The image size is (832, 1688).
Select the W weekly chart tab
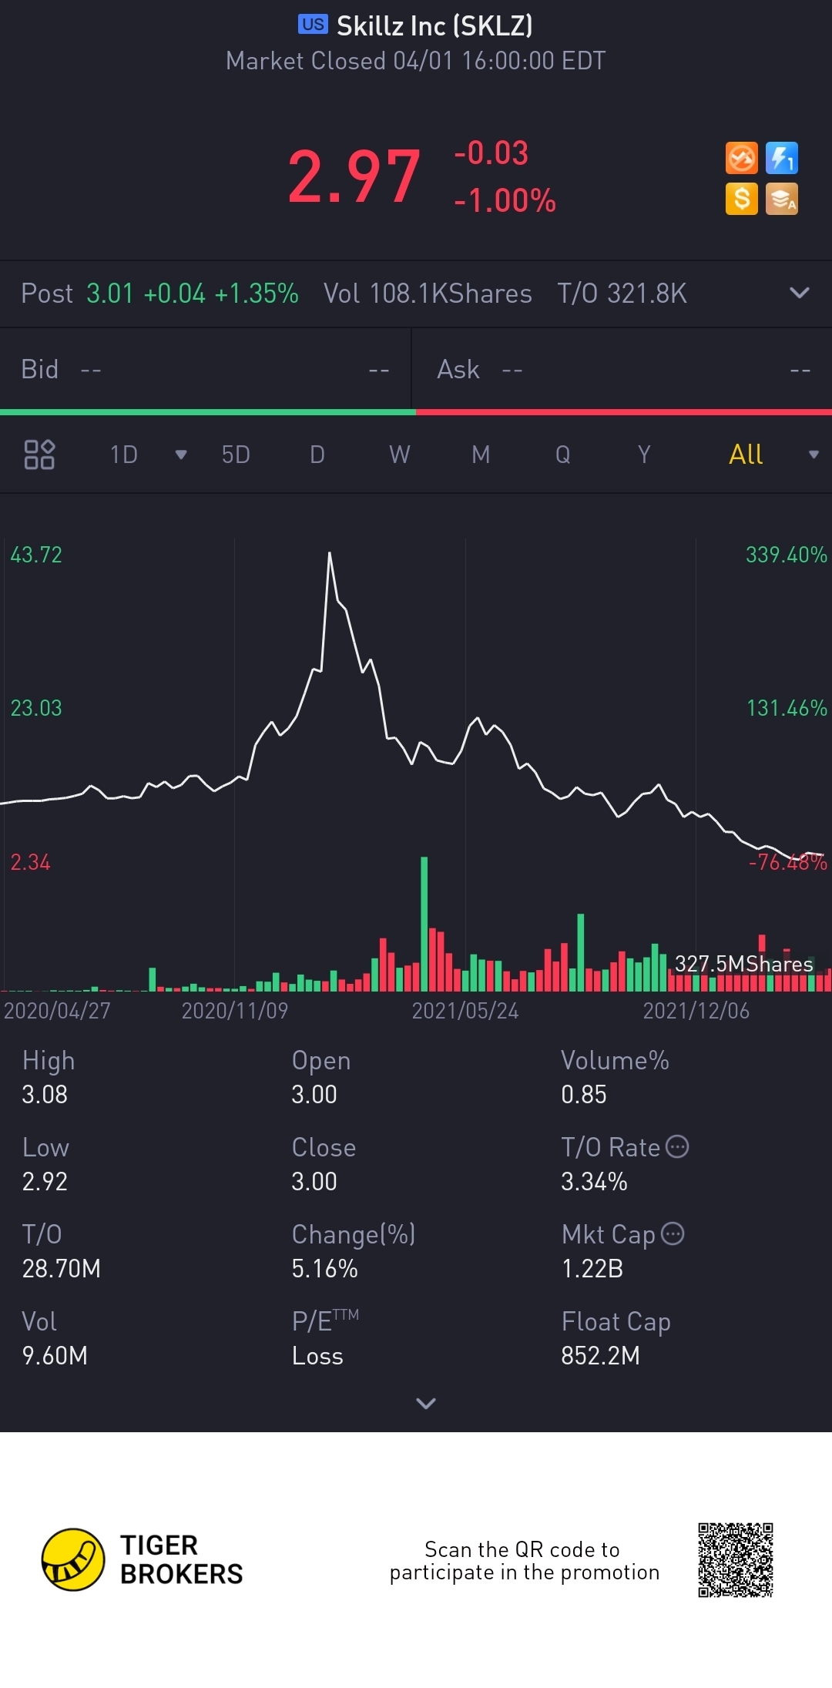click(x=399, y=455)
